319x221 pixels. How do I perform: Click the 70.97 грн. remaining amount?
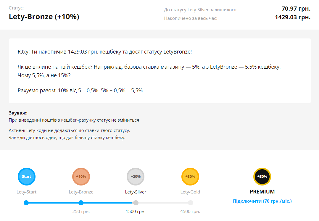(x=296, y=9)
